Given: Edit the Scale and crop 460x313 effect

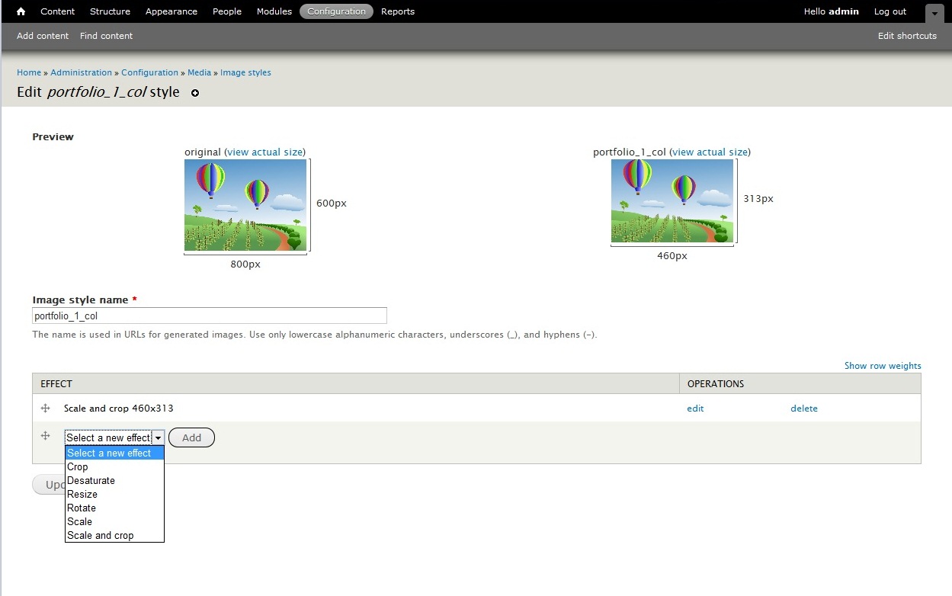Looking at the screenshot, I should [x=695, y=409].
